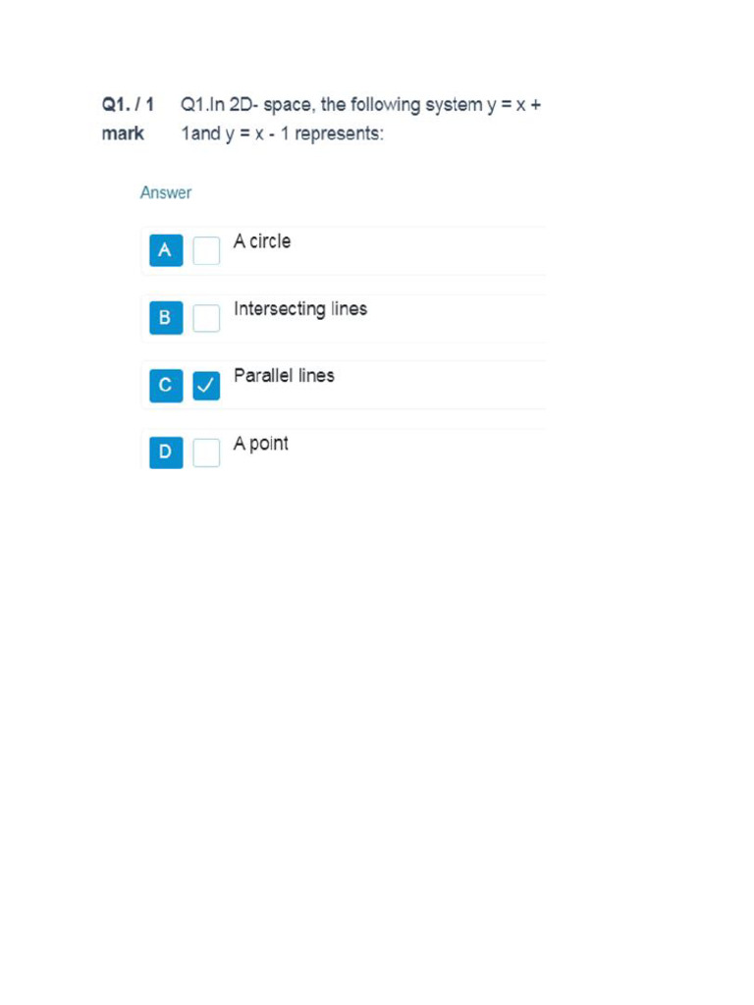Check the "Intersecting lines" checkbox
The image size is (754, 1005).
206,318
